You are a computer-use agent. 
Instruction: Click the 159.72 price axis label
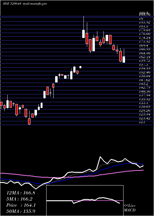[x=145, y=61]
